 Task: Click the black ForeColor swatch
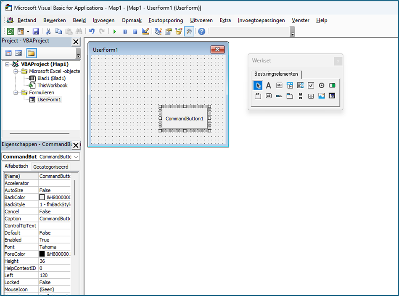42,254
